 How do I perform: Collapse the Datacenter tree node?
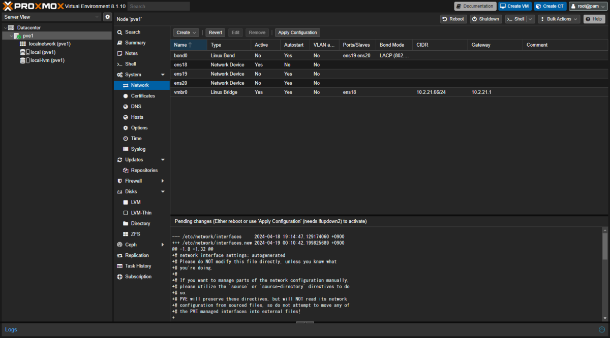click(5, 27)
